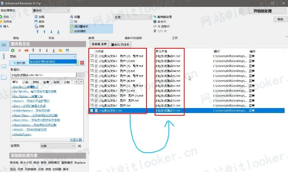Image resolution: width=288 pixels, height=172 pixels.
Task: Select the new file name ending 10.txt
Action: pos(168,100)
